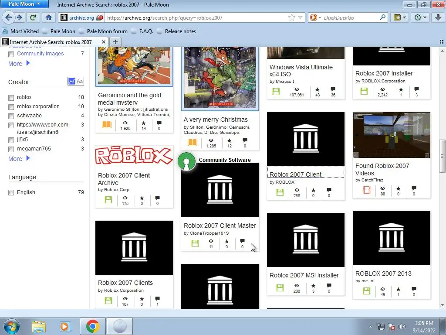Click movie film icon on Found Roblox Videos

tap(367, 190)
